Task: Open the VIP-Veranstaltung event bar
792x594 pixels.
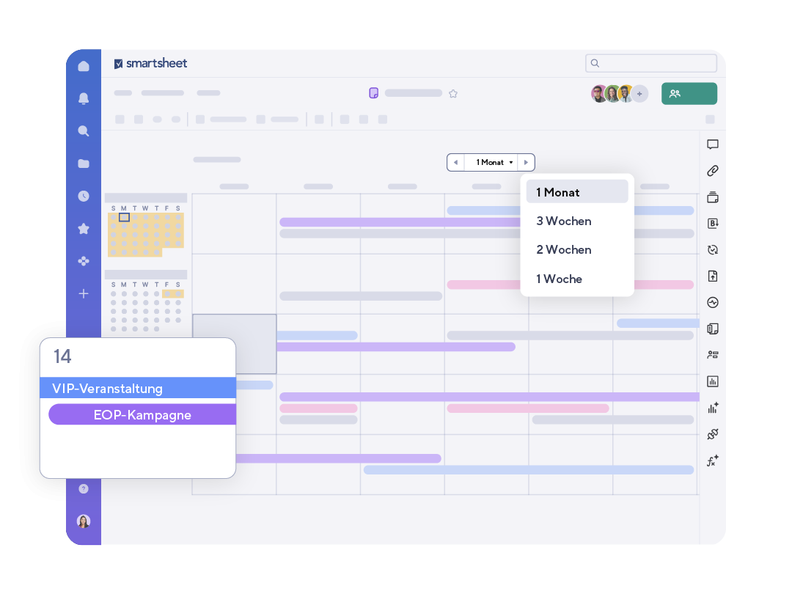Action: pos(138,388)
